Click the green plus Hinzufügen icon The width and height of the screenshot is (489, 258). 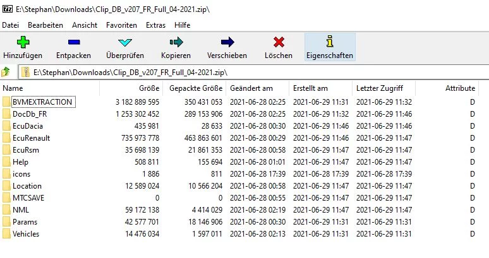pos(23,42)
